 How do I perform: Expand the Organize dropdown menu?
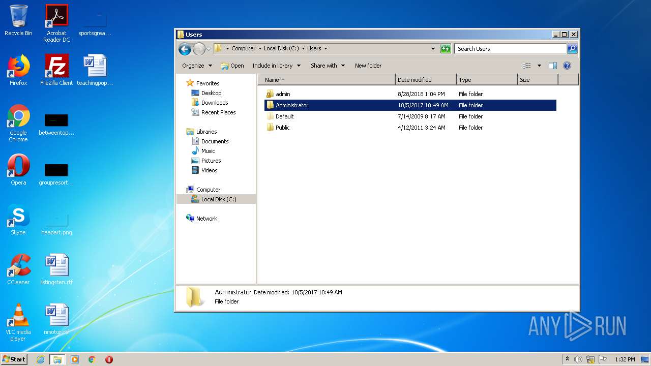point(197,66)
